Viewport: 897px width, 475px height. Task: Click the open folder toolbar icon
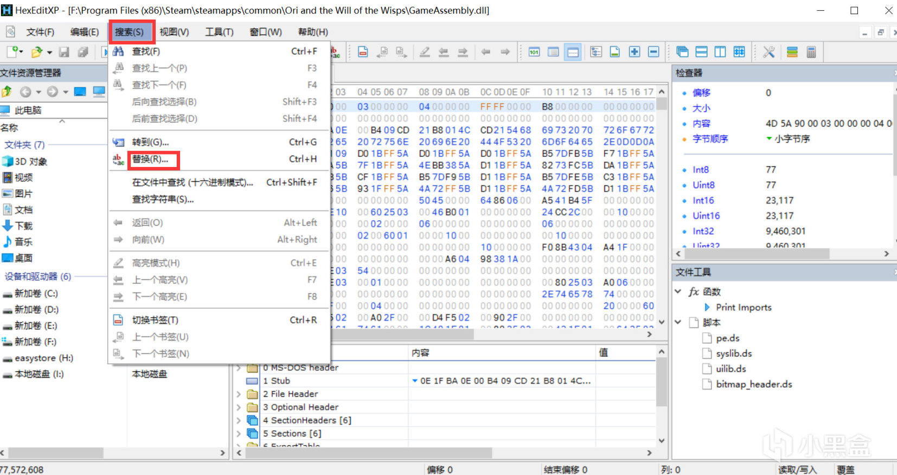tap(36, 52)
